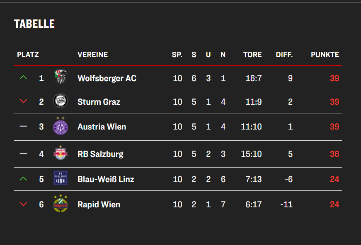
Task: Open the Austria Wien purple crest
Action: tap(61, 126)
